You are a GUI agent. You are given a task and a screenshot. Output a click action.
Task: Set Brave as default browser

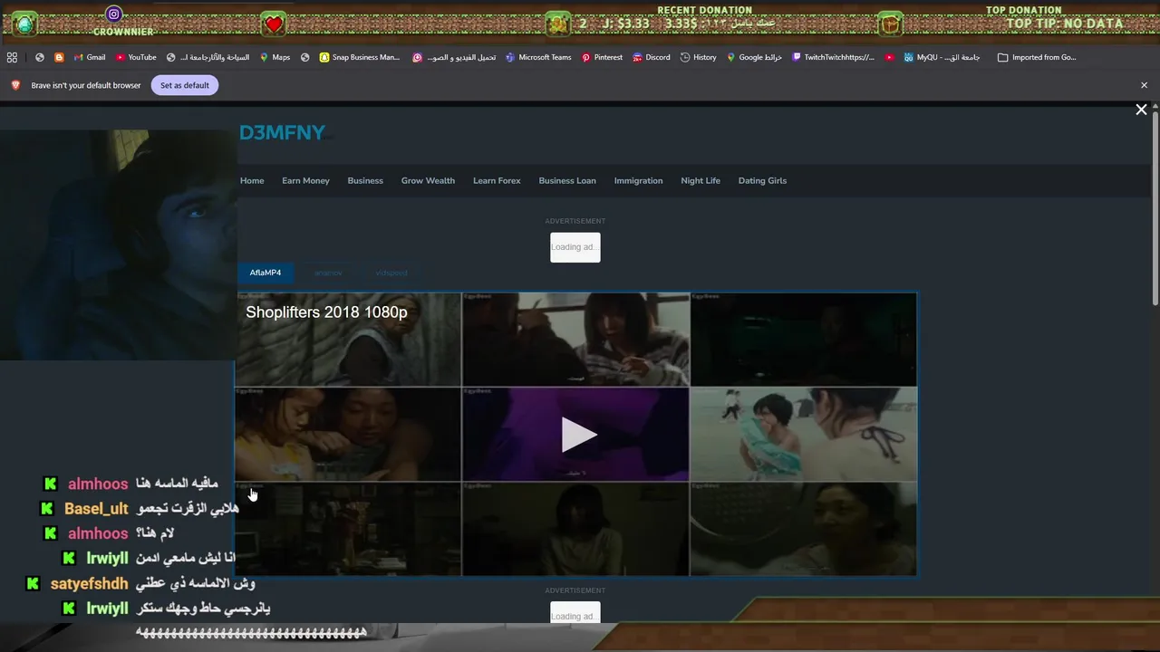coord(185,85)
